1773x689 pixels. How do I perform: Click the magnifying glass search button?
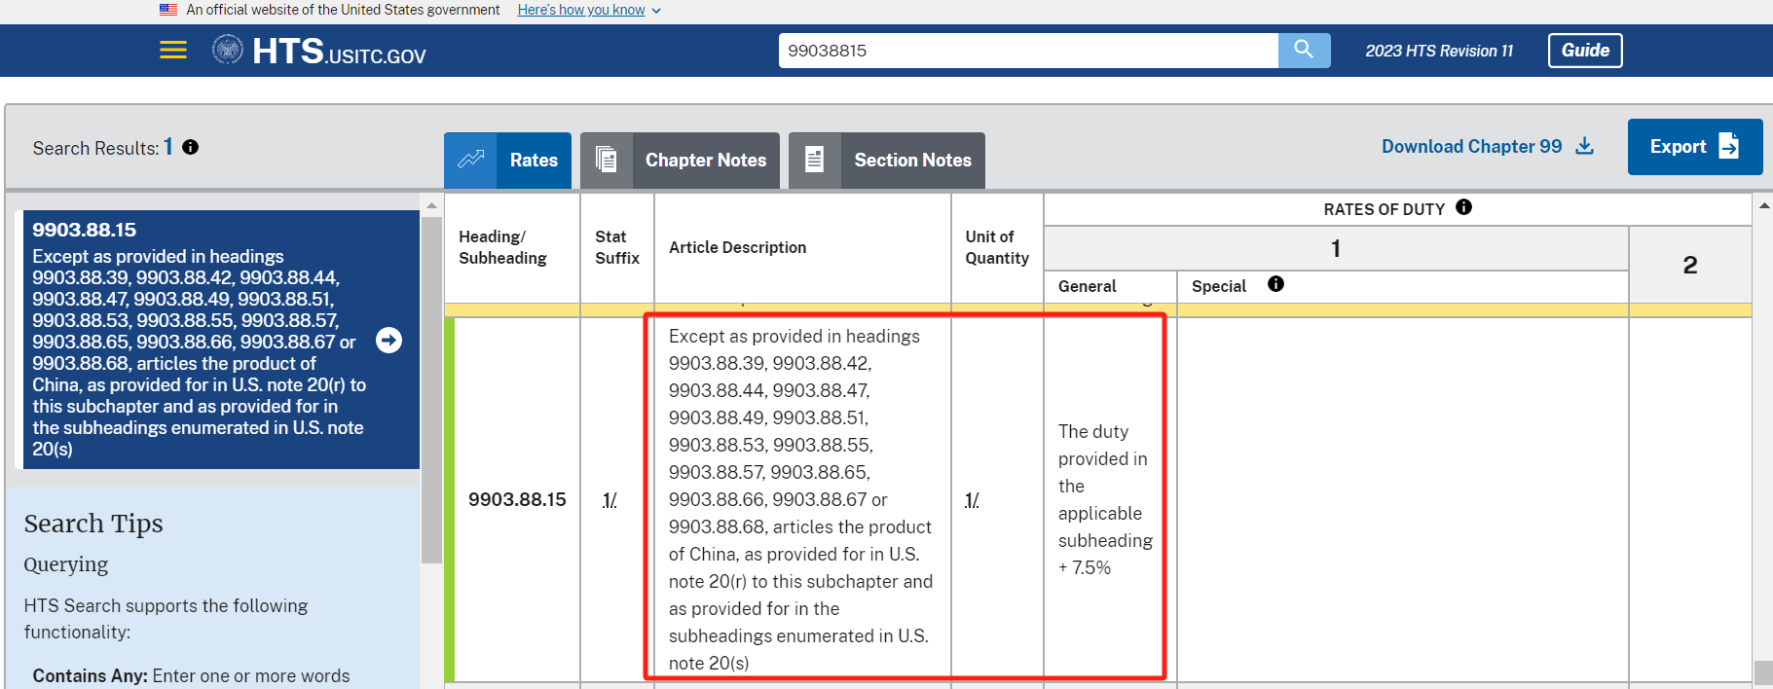(1304, 50)
